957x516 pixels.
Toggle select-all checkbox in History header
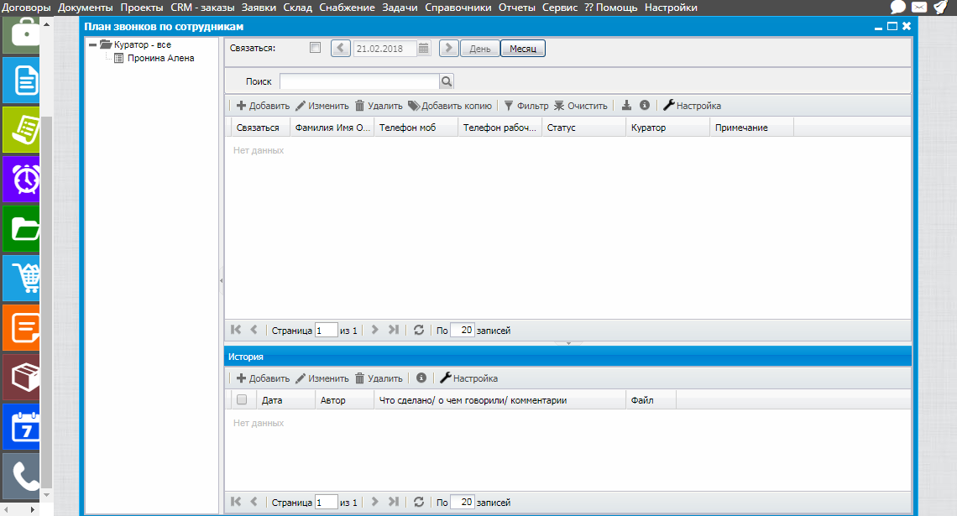point(242,399)
